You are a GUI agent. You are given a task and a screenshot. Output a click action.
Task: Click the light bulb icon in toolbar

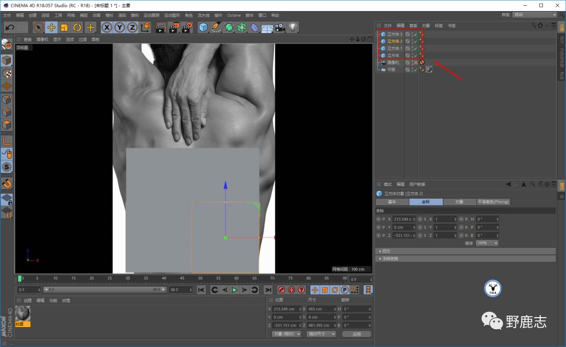293,27
